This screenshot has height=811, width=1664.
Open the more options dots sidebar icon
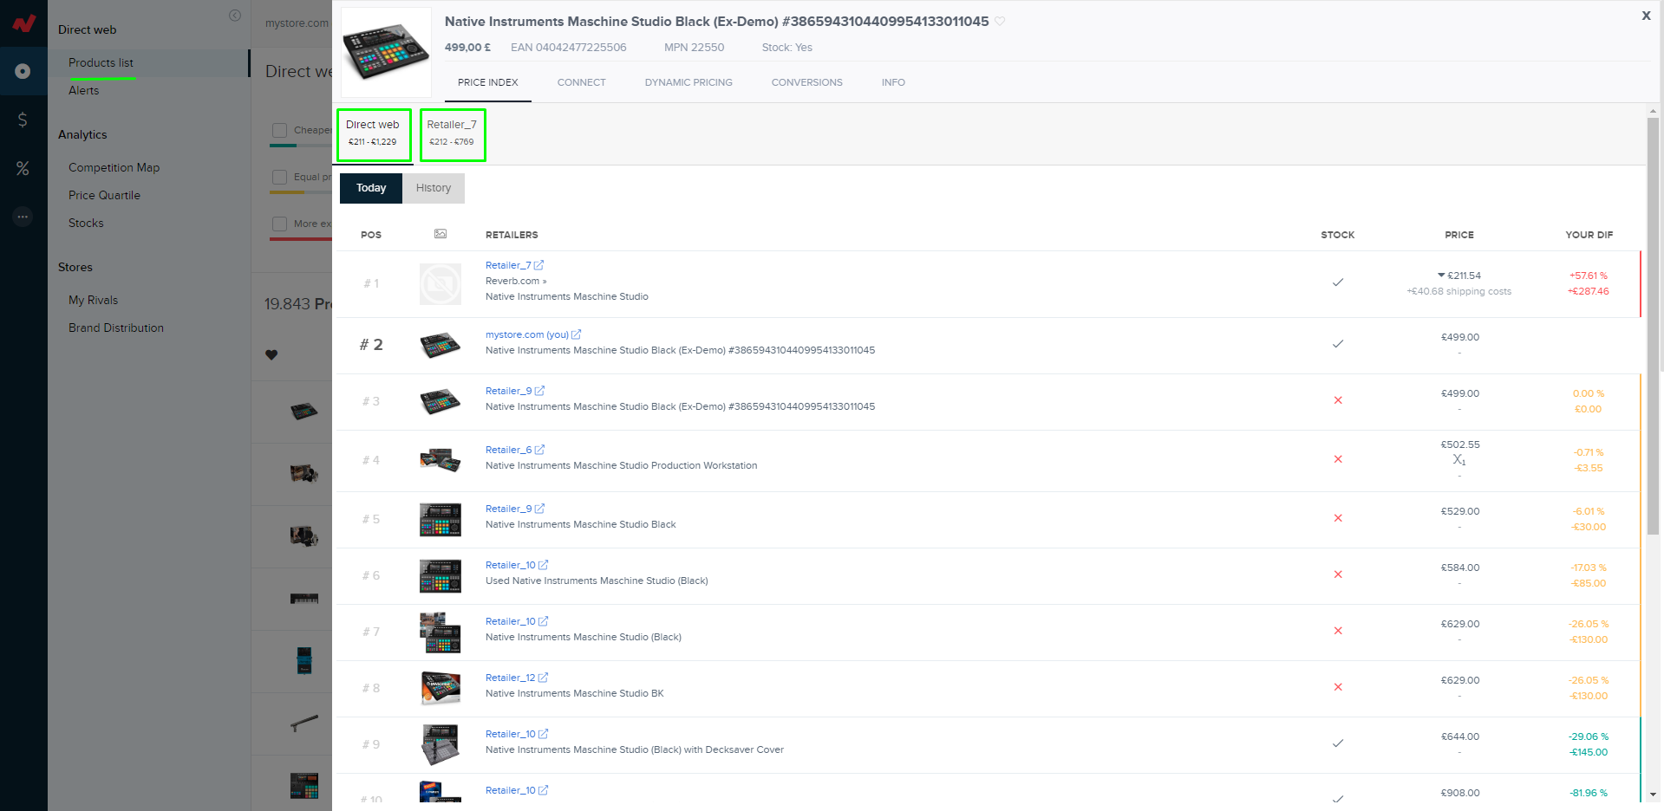click(x=23, y=217)
